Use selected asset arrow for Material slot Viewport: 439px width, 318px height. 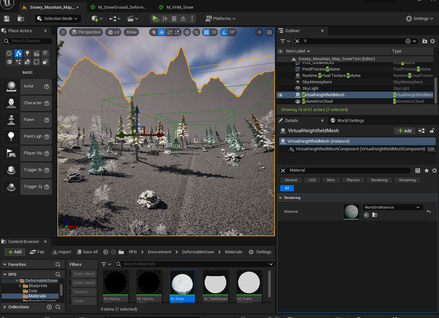tap(366, 215)
